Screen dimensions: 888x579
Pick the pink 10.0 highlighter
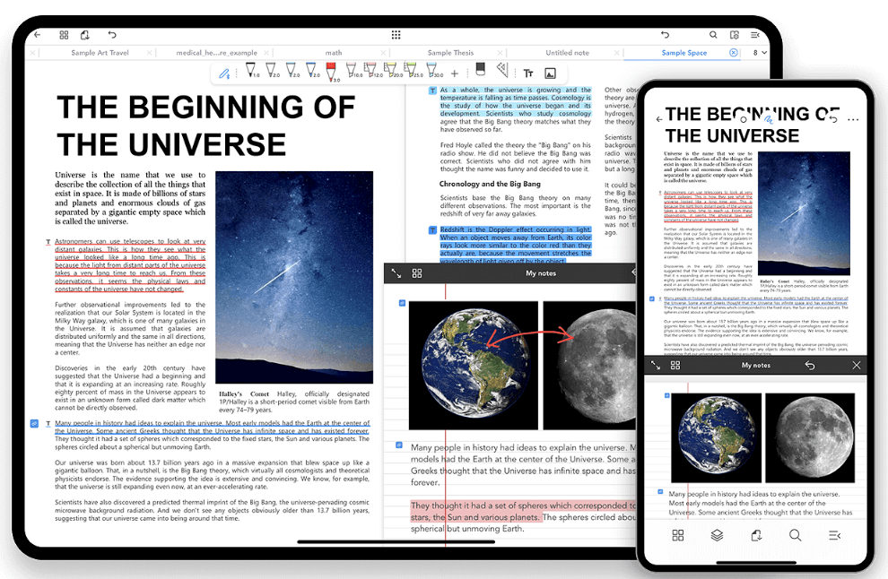click(x=353, y=71)
